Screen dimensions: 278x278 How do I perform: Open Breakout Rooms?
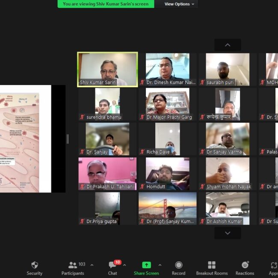212,265
